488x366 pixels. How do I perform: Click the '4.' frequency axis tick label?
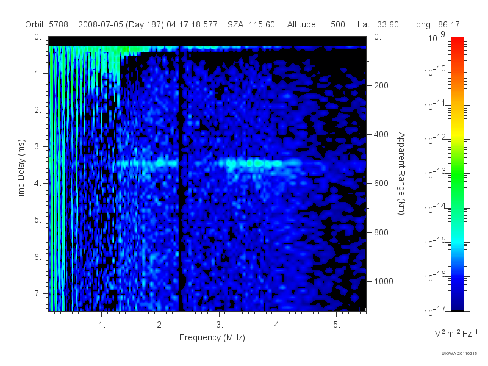(278, 325)
